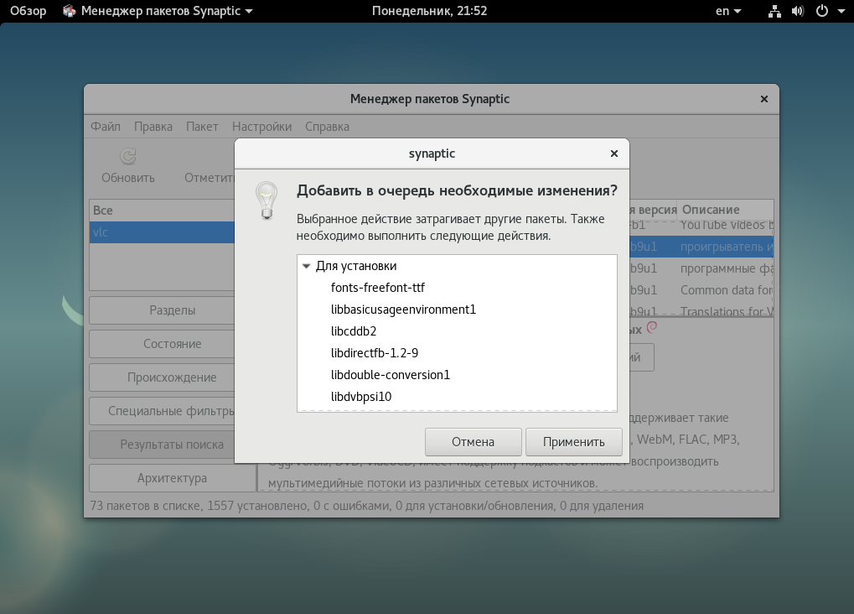854x614 pixels.
Task: Click the Synaptic app icon in top bar
Action: (70, 11)
